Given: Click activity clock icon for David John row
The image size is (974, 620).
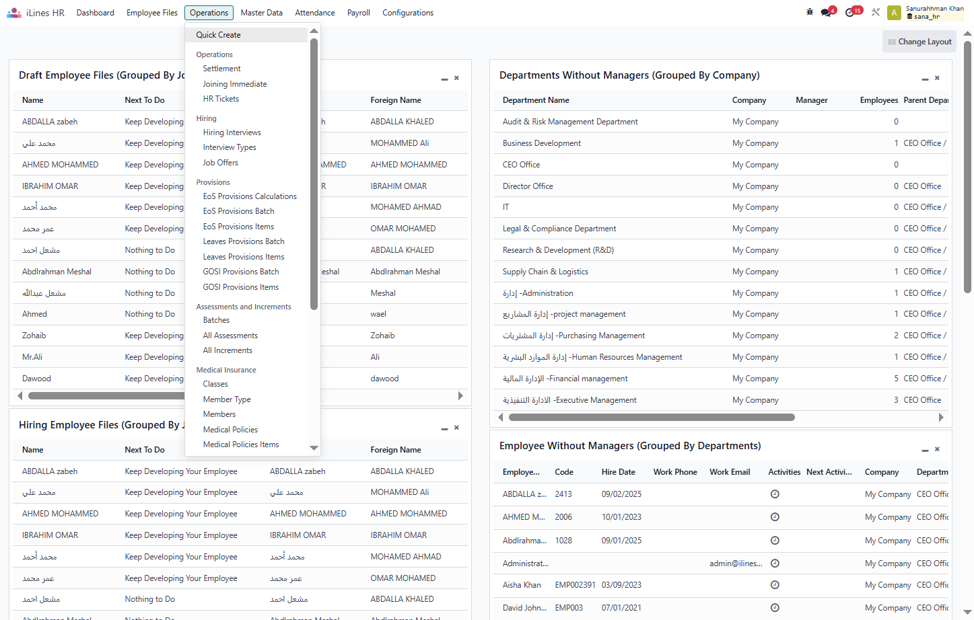Looking at the screenshot, I should tap(775, 608).
